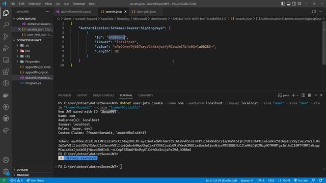Screen dimensions: 326x183
Task: Open the Accounts menu icon
Action: [6, 160]
